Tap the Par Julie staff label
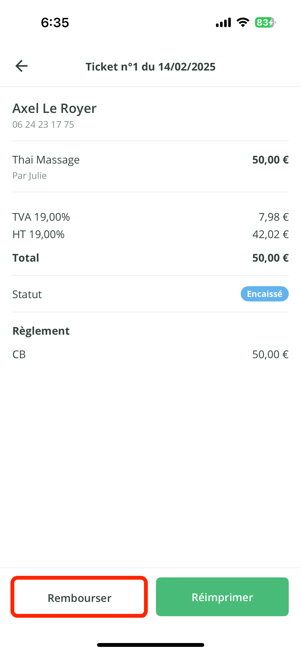This screenshot has width=301, height=653. (30, 176)
